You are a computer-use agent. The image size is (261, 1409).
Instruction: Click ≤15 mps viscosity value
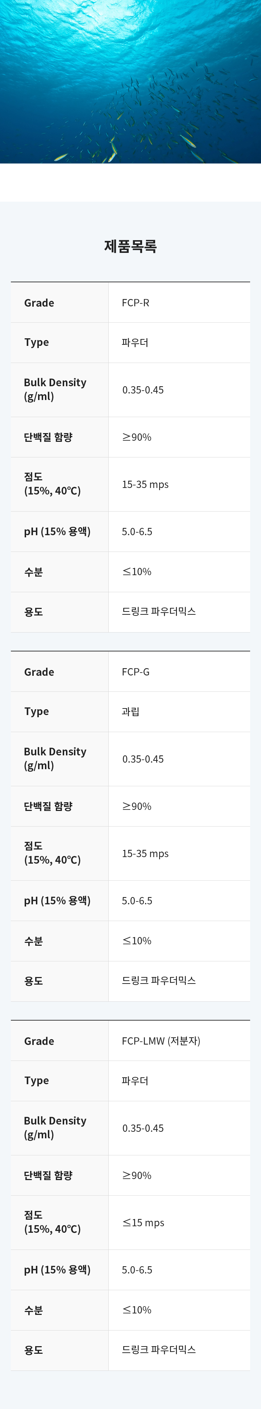(x=143, y=1223)
